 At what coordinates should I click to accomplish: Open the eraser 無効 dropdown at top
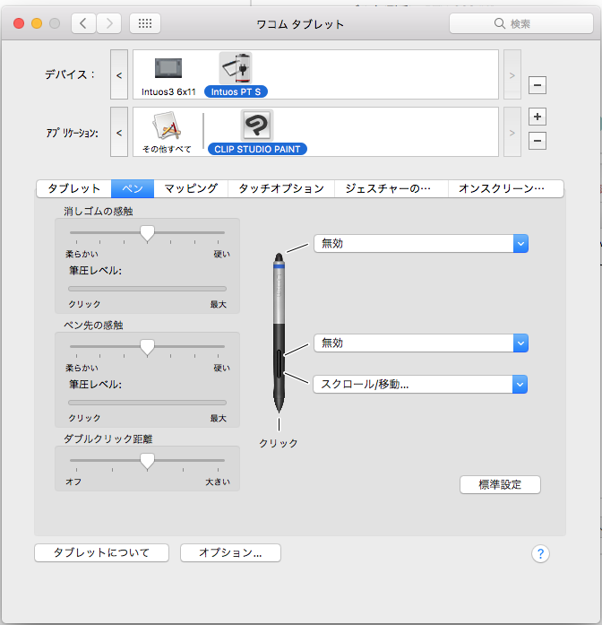tap(420, 244)
